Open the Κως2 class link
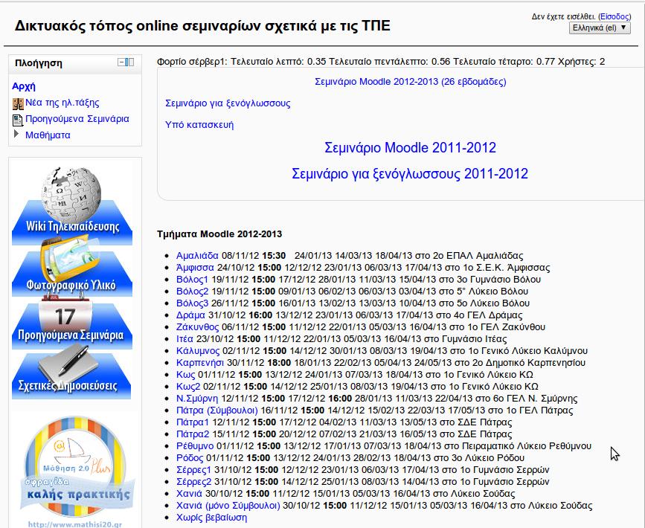Screen dimensions: 645x528 pos(188,387)
